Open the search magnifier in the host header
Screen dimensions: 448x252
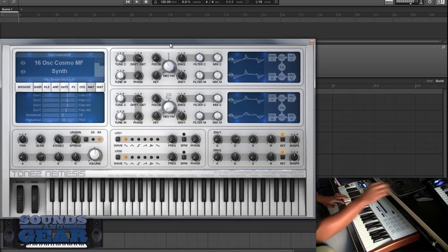click(x=14, y=2)
